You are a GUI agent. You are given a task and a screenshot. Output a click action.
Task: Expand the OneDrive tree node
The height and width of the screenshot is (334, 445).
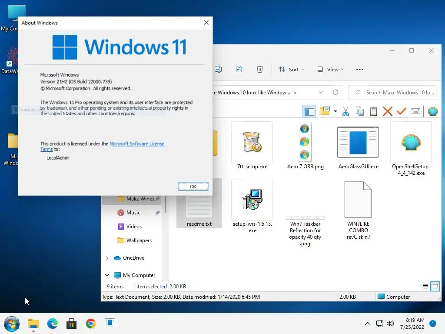pyautogui.click(x=107, y=258)
